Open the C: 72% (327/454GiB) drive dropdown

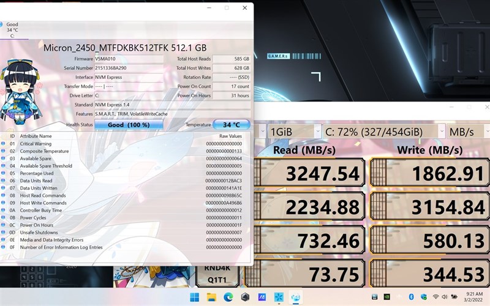point(384,132)
